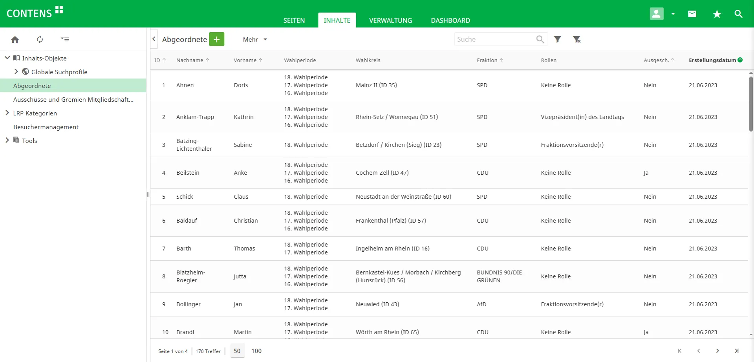Open the mail inbox icon
Screen dimensions: 754x362
tap(692, 14)
